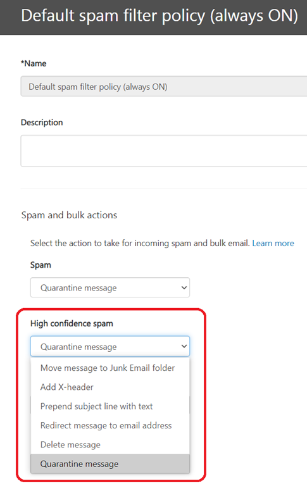Click inside the policy Name field

[x=164, y=87]
